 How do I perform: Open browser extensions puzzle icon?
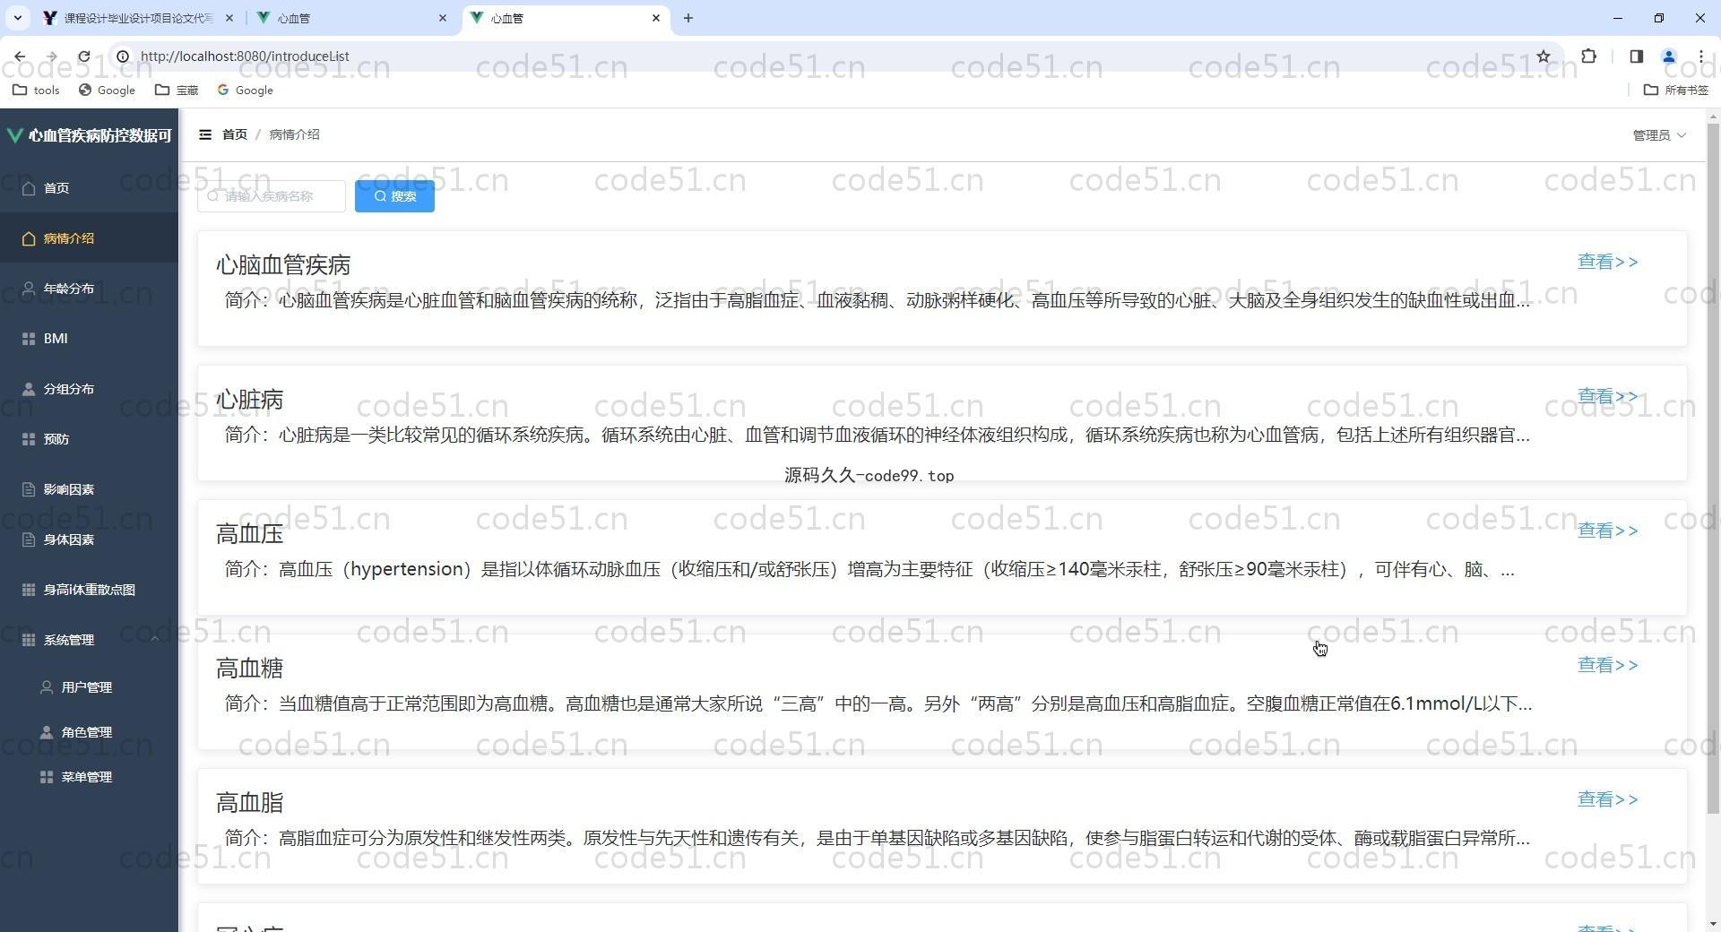[x=1589, y=56]
